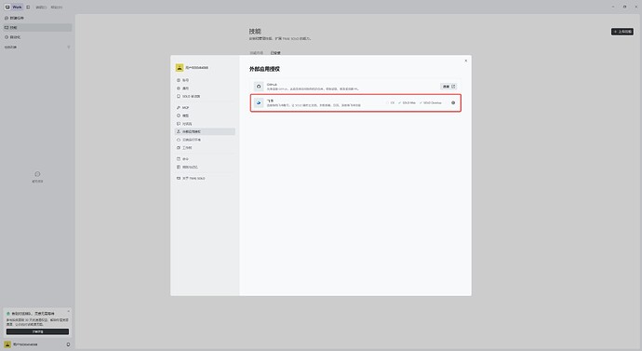Image resolution: width=642 pixels, height=351 pixels.
Task: Click the dark button in the promo card
Action: click(37, 331)
